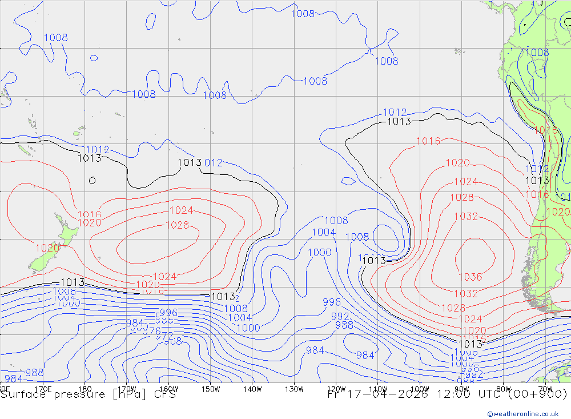571x419 pixels.
Task: Click the 1032 label directly below 1036
Action: [466, 294]
